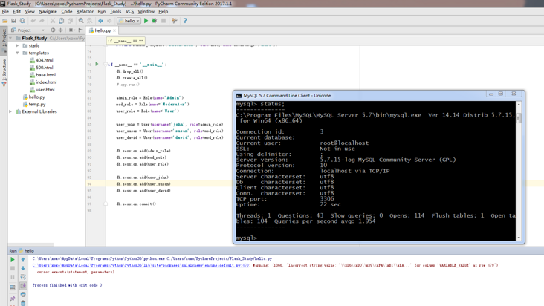544x306 pixels.
Task: Collapse the templates folder
Action: click(18, 53)
